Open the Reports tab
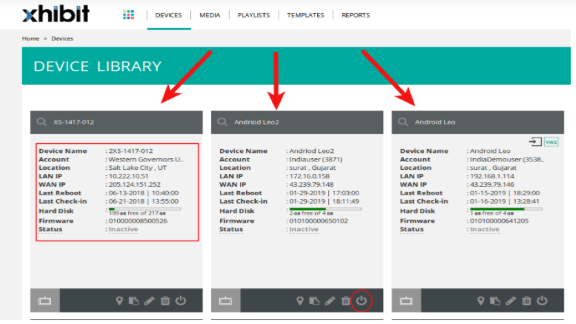This screenshot has height=324, width=576. tap(356, 15)
